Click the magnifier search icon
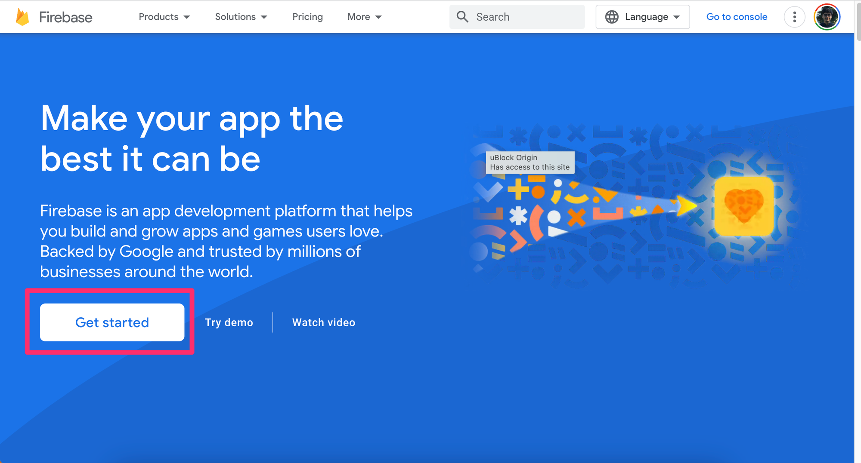Viewport: 861px width, 463px height. click(462, 17)
